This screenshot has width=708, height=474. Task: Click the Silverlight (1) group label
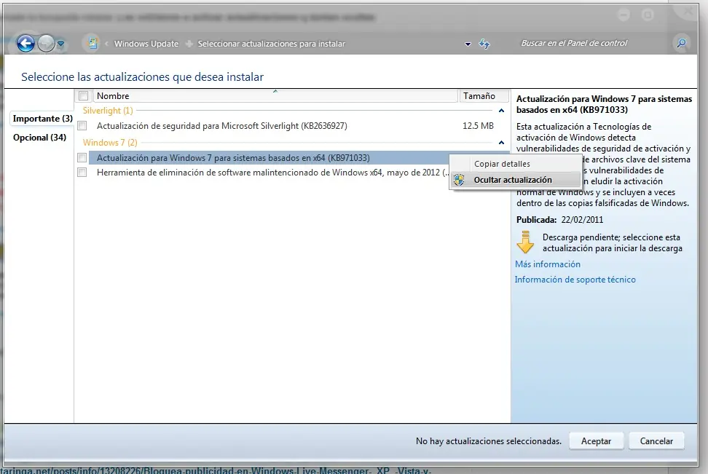(108, 111)
